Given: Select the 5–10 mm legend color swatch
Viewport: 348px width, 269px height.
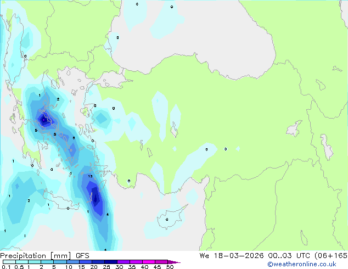Looking at the screenshot, I should pyautogui.click(x=60, y=262).
